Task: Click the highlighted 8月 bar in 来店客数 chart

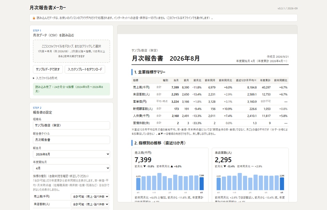Action: tap(282, 184)
